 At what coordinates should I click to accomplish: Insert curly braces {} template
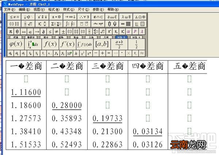click(83, 32)
